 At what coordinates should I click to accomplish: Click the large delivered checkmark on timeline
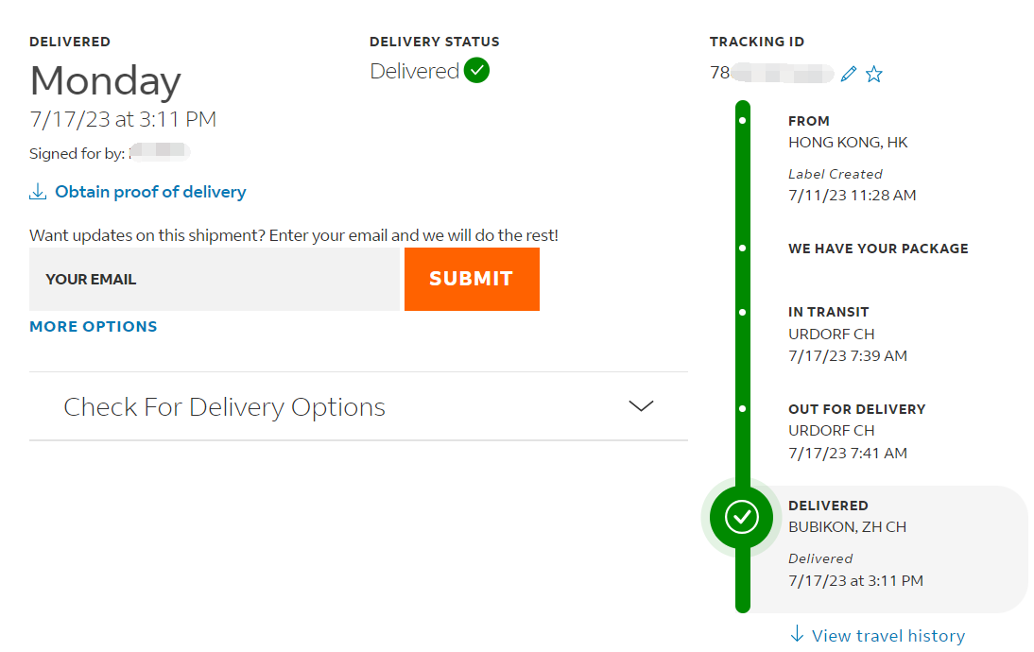click(742, 517)
